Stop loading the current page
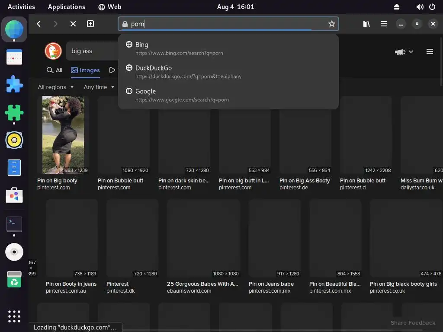The width and height of the screenshot is (443, 332). click(73, 24)
